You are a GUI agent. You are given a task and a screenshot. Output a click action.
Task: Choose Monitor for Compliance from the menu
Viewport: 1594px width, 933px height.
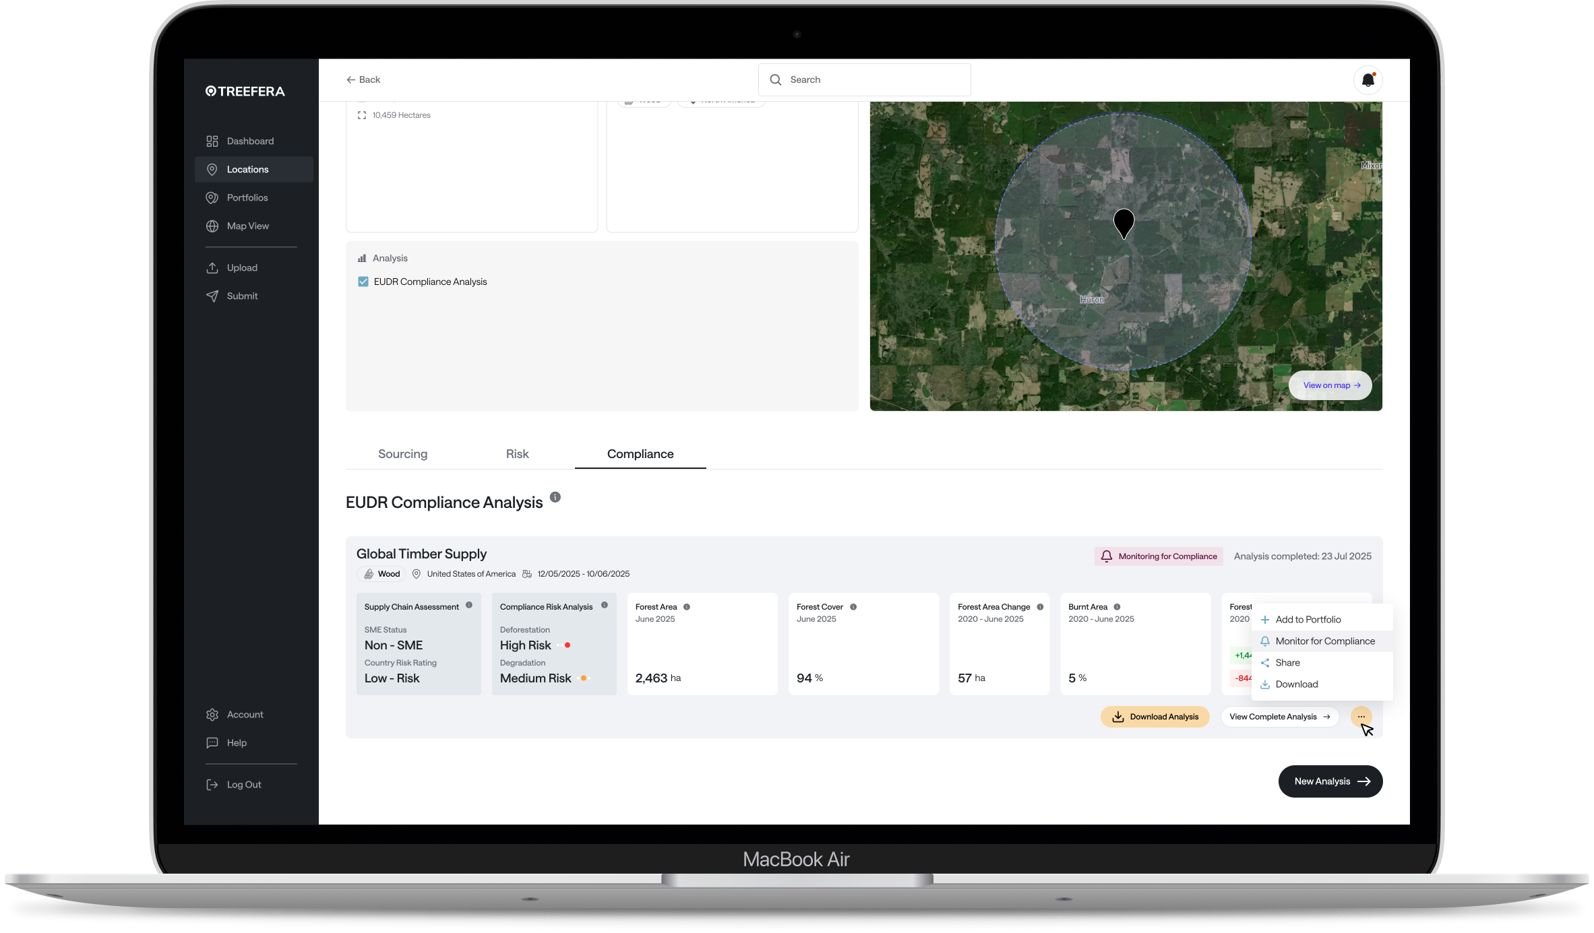(1324, 641)
